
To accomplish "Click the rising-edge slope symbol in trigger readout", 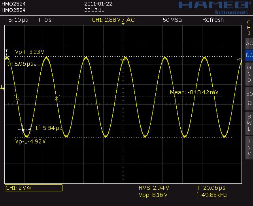I will tap(123, 20).
